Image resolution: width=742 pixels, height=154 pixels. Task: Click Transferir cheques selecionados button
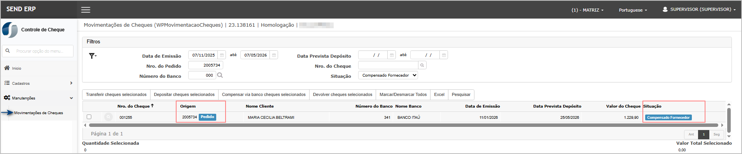point(116,94)
